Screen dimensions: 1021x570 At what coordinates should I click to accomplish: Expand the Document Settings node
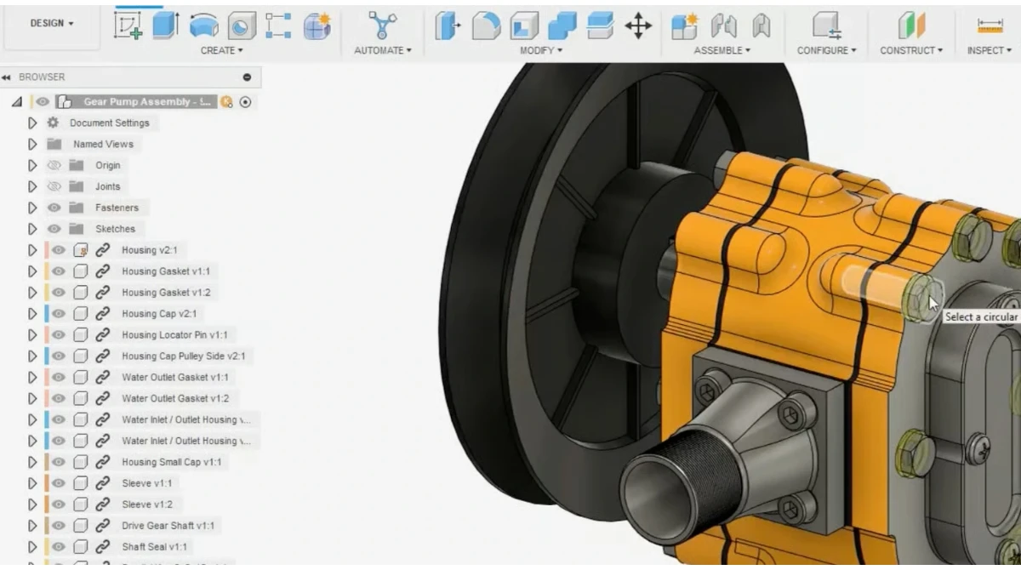point(32,123)
